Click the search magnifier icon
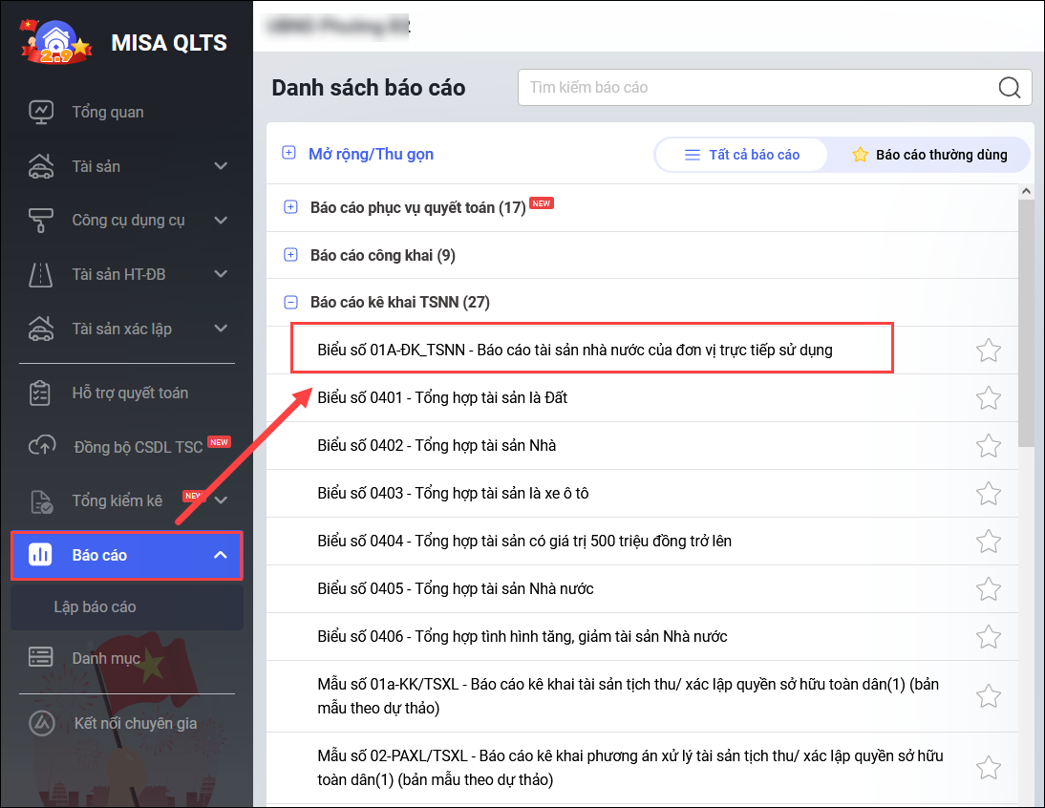The width and height of the screenshot is (1045, 808). 1009,87
